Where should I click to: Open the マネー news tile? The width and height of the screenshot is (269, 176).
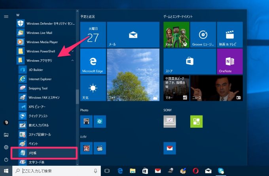176,88
